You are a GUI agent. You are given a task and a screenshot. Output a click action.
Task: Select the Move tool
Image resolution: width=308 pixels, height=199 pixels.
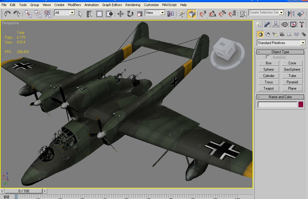click(121, 14)
